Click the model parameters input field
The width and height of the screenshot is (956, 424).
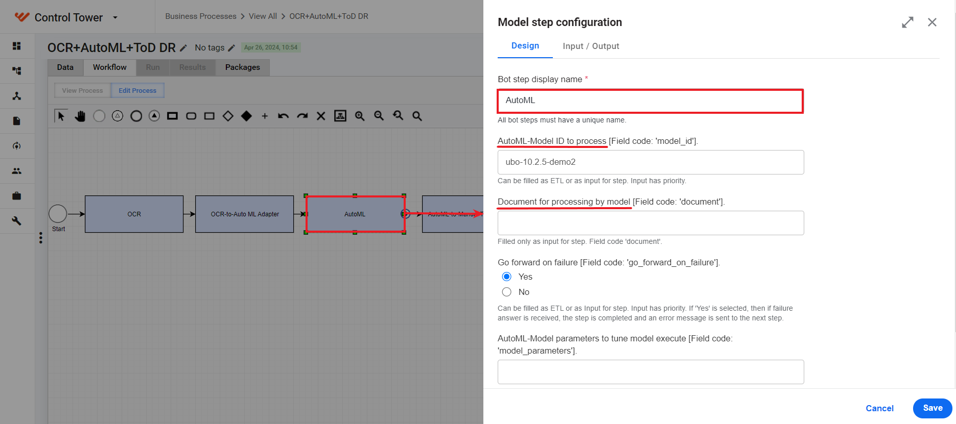650,372
